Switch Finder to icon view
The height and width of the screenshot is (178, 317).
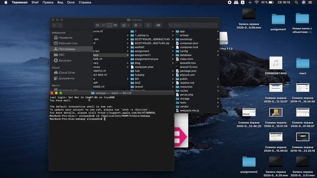click(x=98, y=25)
